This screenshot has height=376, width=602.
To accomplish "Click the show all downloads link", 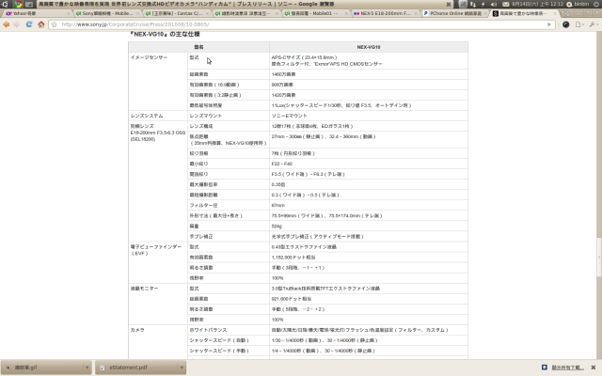I will (x=567, y=368).
